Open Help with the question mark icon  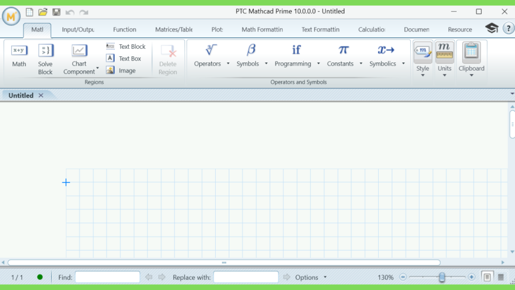coord(508,29)
